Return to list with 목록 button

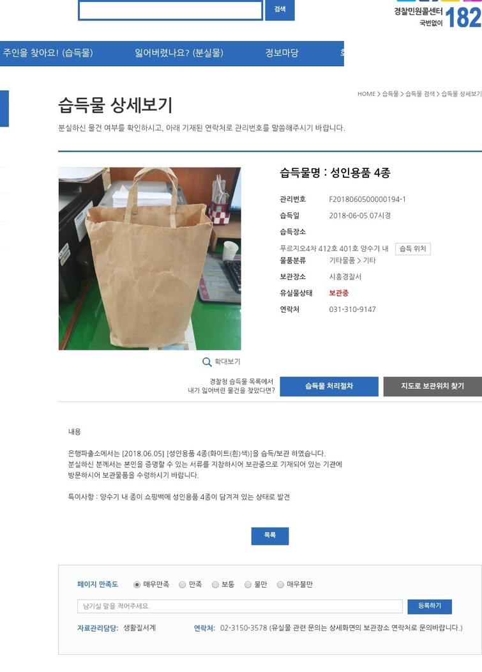coord(270,536)
